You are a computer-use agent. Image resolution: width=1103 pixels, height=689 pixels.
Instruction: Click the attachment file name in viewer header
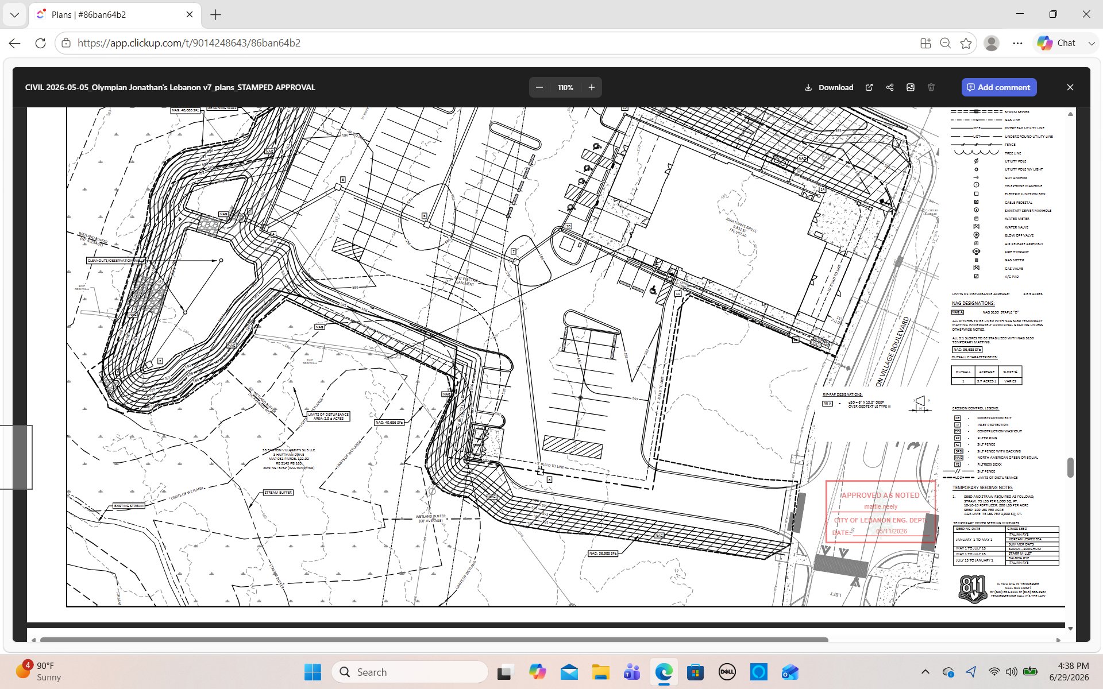tap(170, 87)
